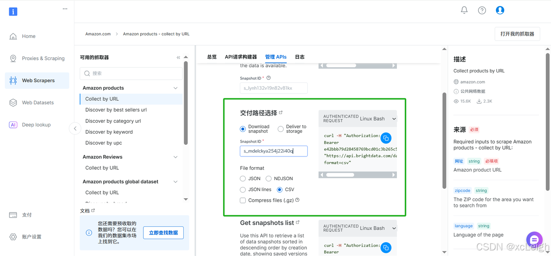This screenshot has height=256, width=551.
Task: Click the Bright Data logo icon
Action: click(x=13, y=12)
